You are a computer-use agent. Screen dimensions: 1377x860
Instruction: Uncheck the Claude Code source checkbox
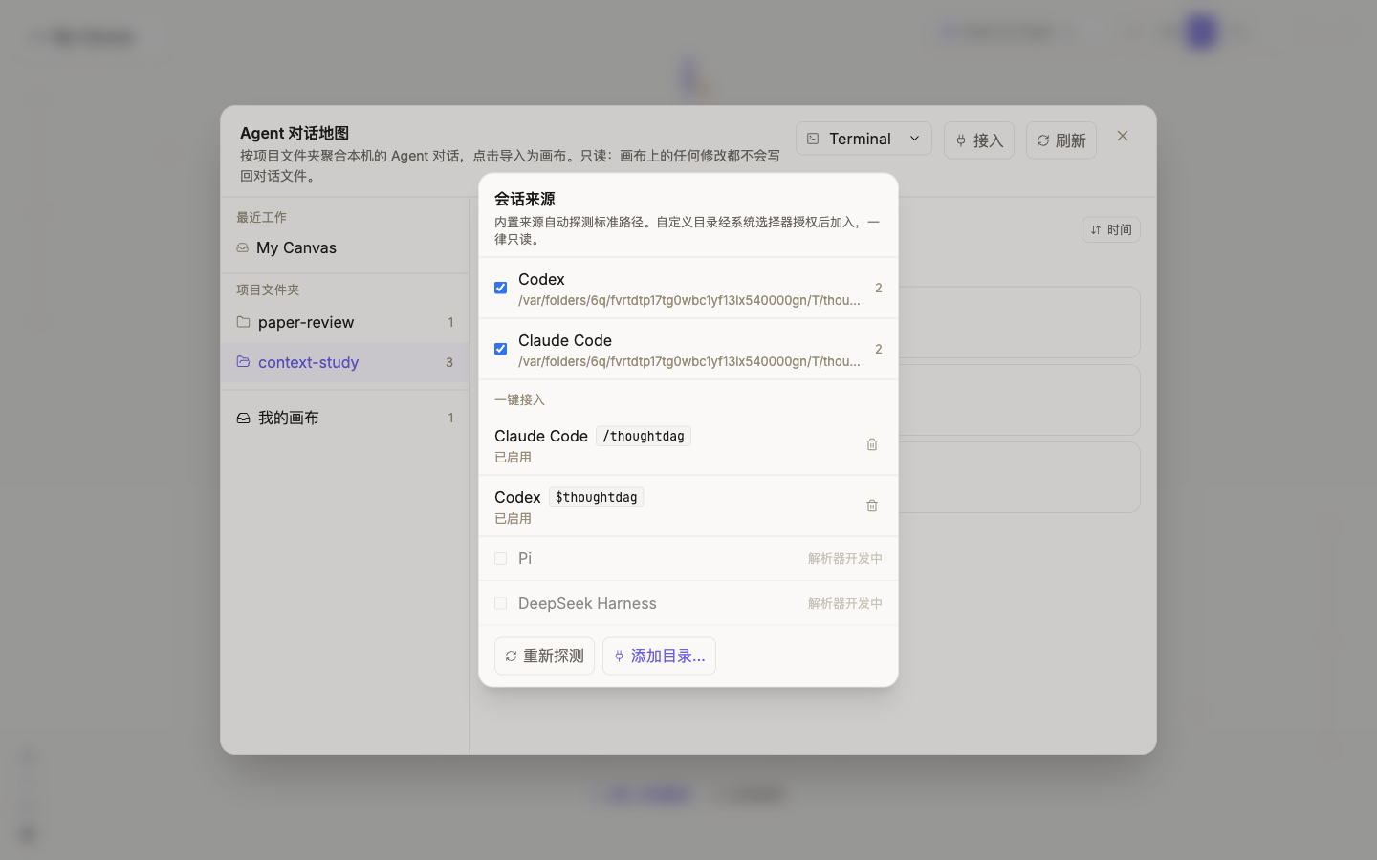(500, 349)
